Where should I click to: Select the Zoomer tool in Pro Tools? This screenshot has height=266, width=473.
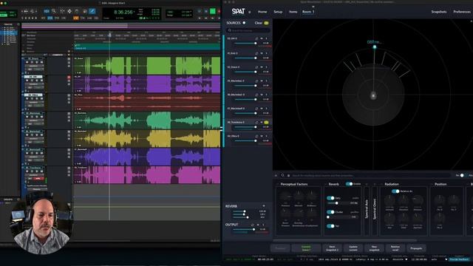coord(54,11)
